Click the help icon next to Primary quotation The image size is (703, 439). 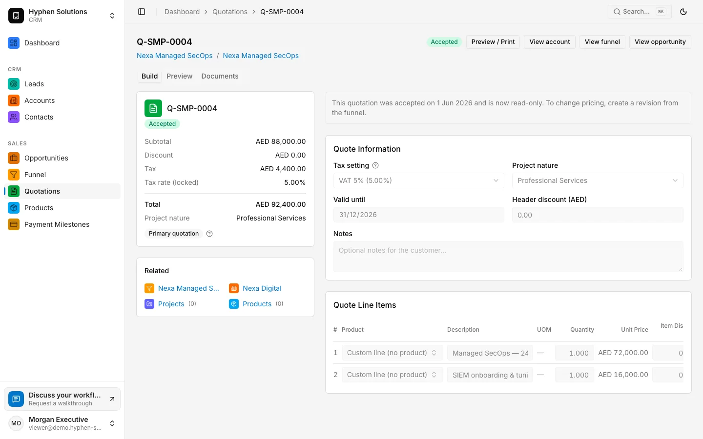point(209,234)
